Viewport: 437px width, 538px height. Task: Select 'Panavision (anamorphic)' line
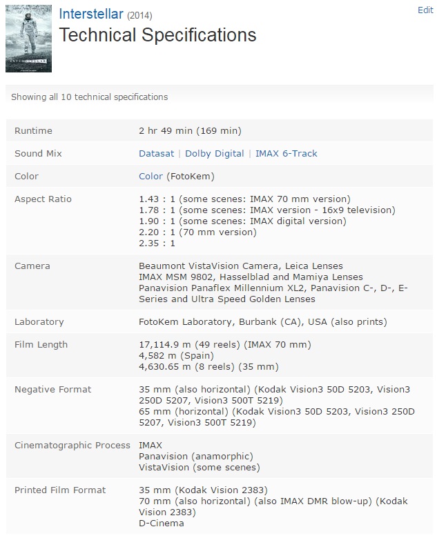point(196,457)
